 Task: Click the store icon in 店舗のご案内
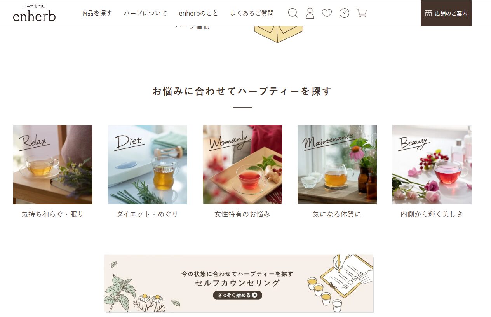click(x=428, y=14)
